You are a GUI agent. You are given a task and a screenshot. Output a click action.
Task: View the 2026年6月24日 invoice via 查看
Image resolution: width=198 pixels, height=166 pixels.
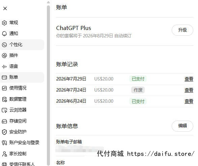click(x=189, y=101)
